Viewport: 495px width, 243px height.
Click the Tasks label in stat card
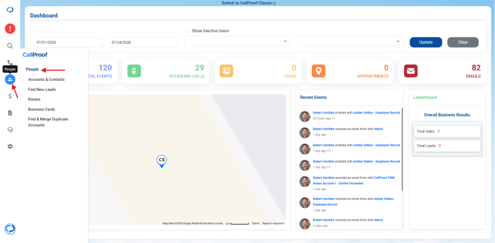coord(290,76)
